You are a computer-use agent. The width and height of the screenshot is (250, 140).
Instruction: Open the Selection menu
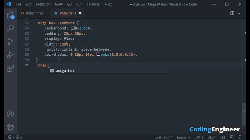tap(43, 4)
